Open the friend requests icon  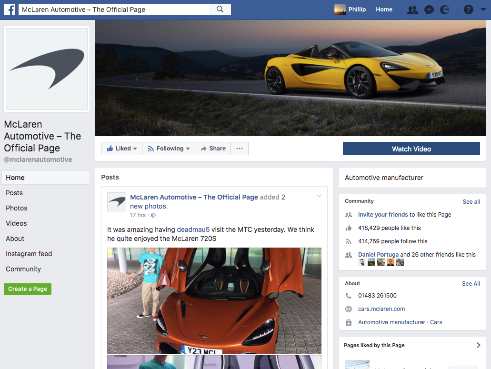(412, 10)
